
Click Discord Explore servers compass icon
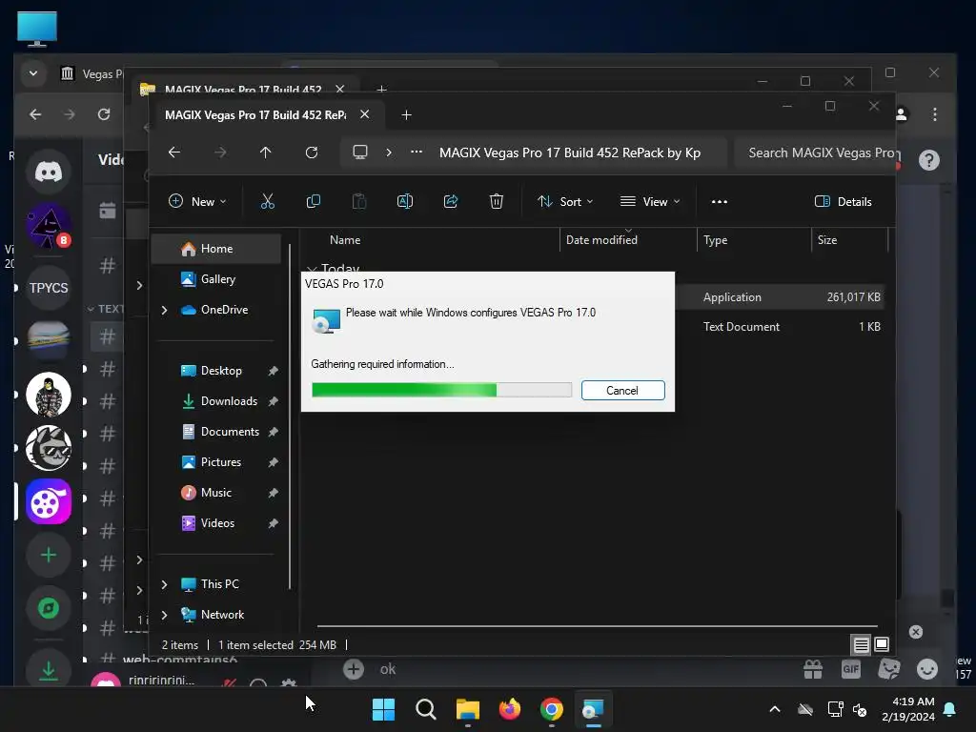point(49,607)
